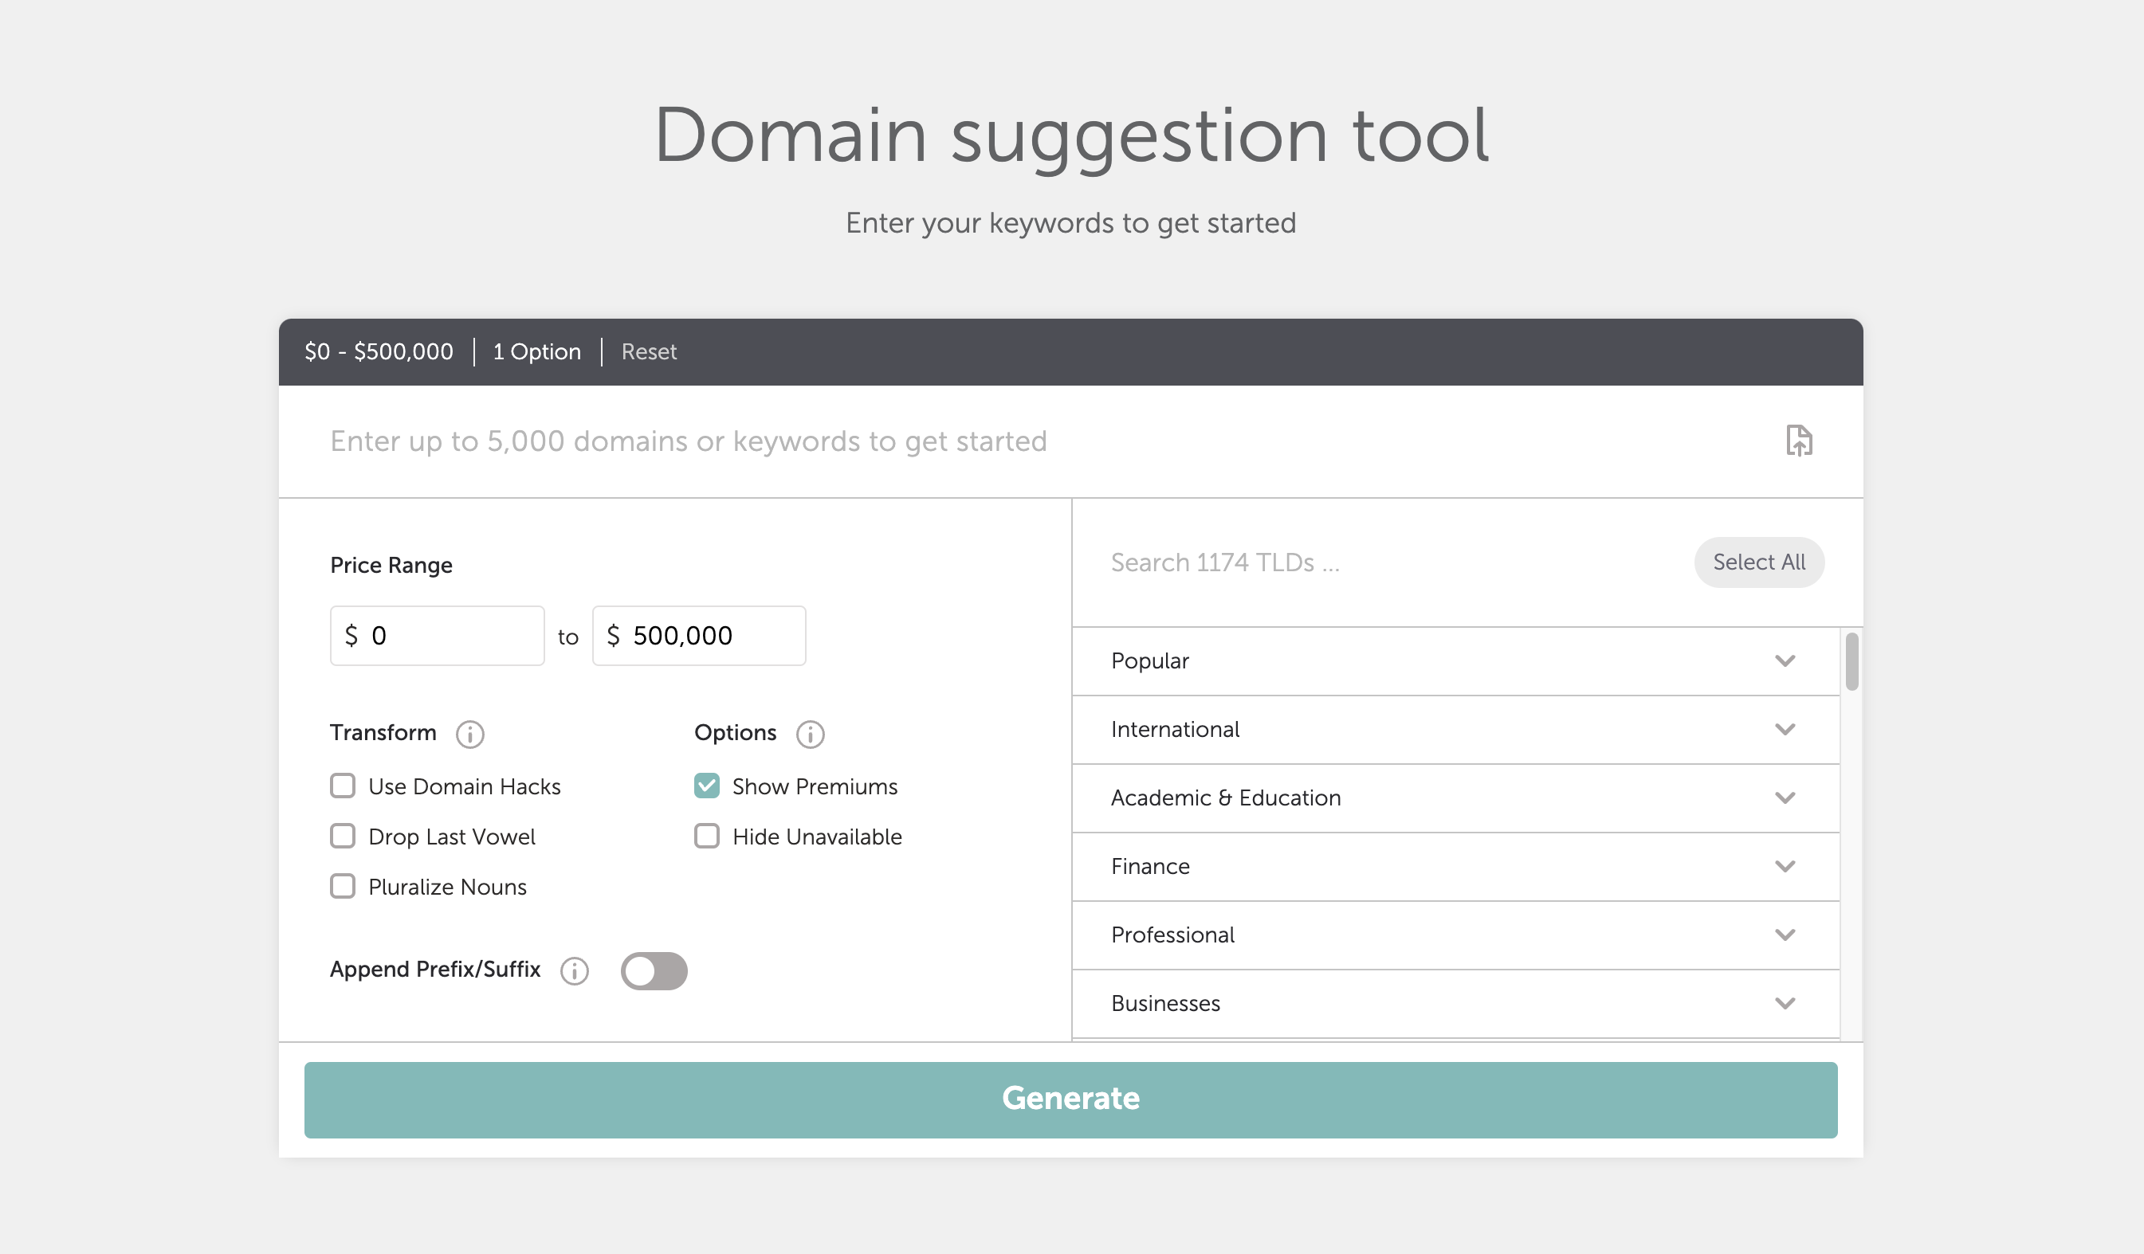Expand the Professional TLD category

point(1455,935)
